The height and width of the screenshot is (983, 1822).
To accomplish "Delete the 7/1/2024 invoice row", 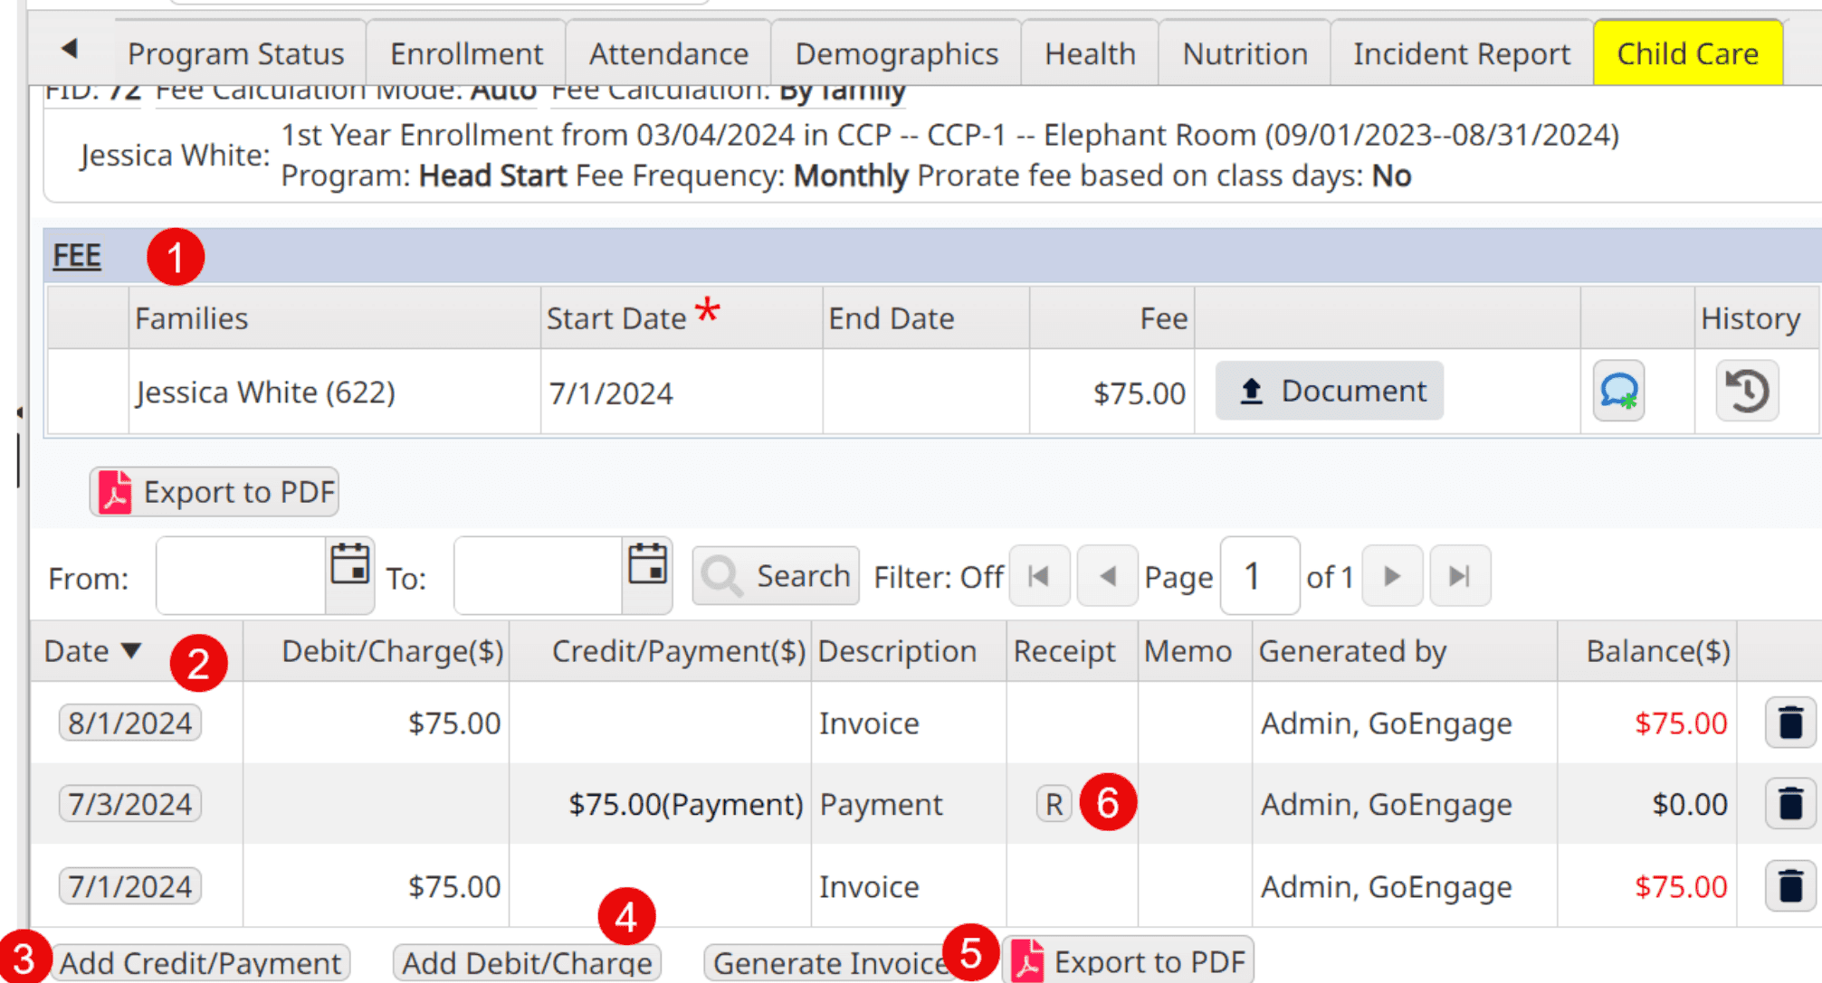I will pos(1790,885).
